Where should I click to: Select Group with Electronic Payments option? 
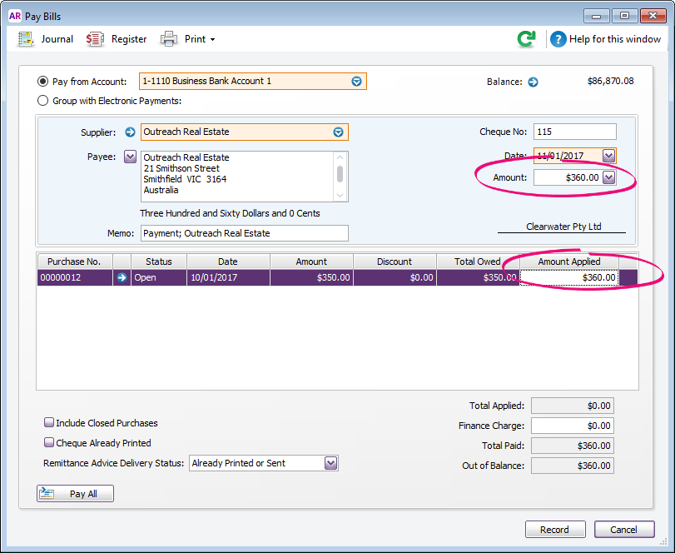click(43, 101)
